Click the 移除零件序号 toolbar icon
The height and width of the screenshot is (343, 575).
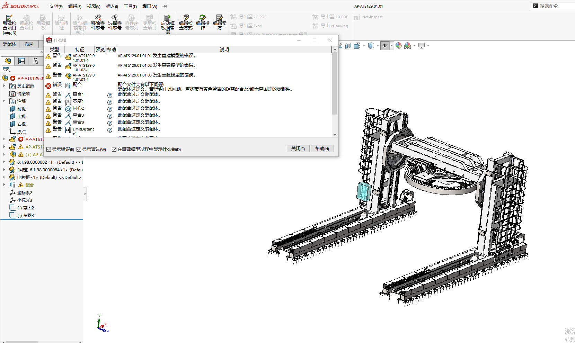(98, 22)
